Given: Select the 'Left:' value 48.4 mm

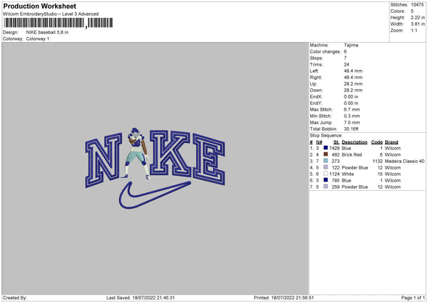Looking at the screenshot, I should (x=353, y=71).
